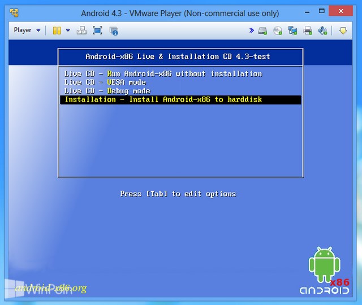This screenshot has height=305, width=362.
Task: Minimize the VMware Player window
Action: [x=307, y=12]
